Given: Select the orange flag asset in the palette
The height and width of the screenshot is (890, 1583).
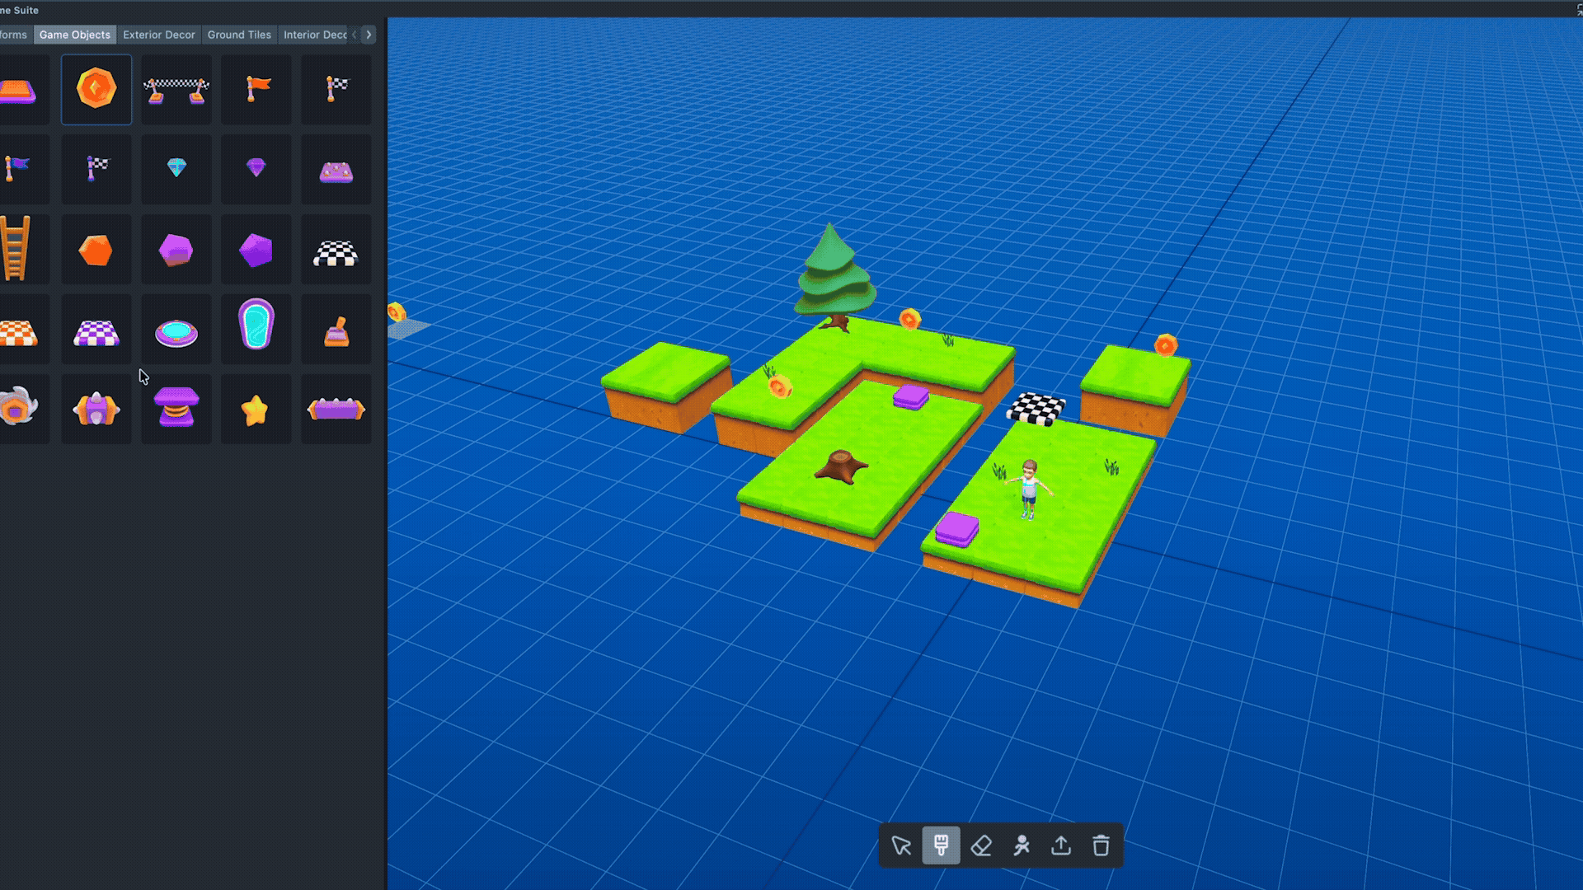Looking at the screenshot, I should [x=256, y=90].
